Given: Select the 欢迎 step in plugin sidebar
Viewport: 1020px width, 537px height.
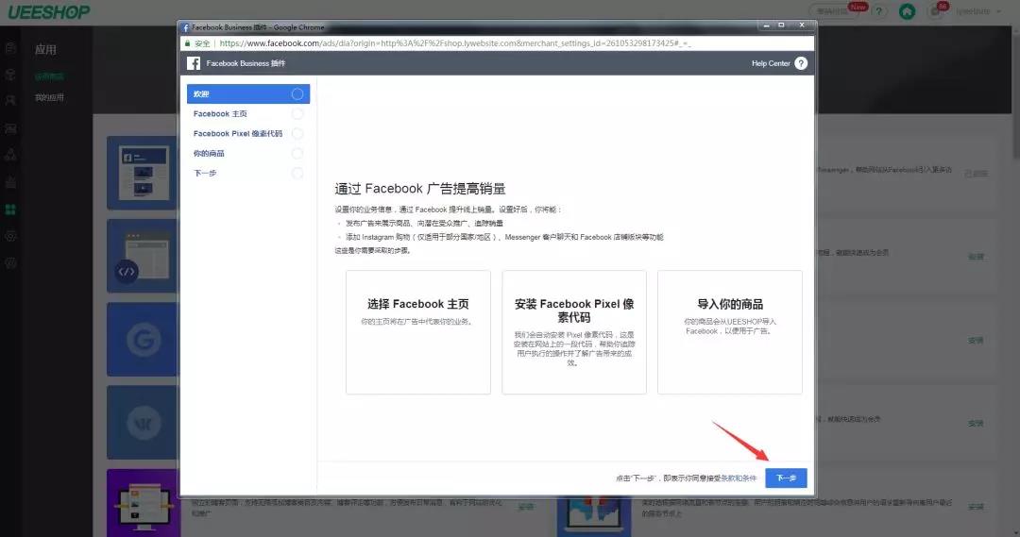Looking at the screenshot, I should click(x=247, y=93).
